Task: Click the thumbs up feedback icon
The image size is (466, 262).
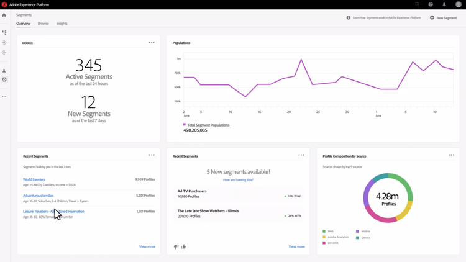Action: click(x=183, y=246)
